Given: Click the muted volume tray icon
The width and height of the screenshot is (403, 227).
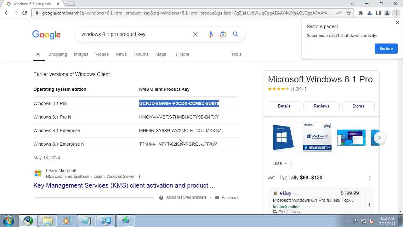Looking at the screenshot, I should [x=372, y=221].
